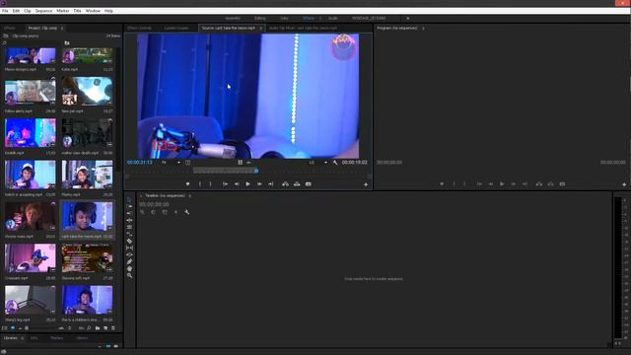The image size is (631, 355).
Task: Switch to the Editing workspace
Action: pyautogui.click(x=259, y=19)
